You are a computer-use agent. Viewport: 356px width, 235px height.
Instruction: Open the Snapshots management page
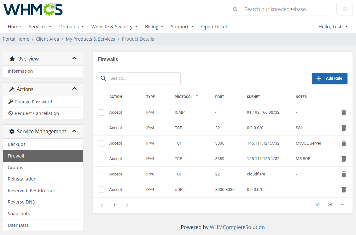(x=19, y=214)
